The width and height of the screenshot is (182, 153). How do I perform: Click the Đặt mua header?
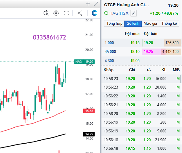coord(132,34)
